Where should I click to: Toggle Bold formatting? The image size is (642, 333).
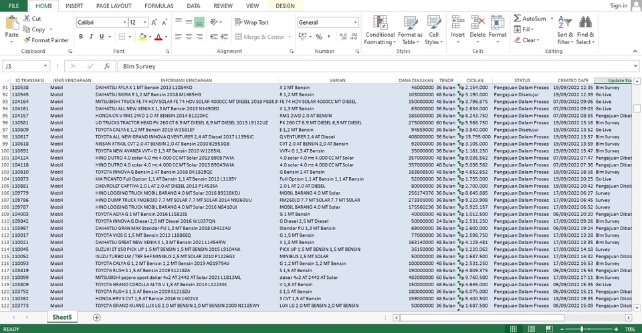(81, 37)
